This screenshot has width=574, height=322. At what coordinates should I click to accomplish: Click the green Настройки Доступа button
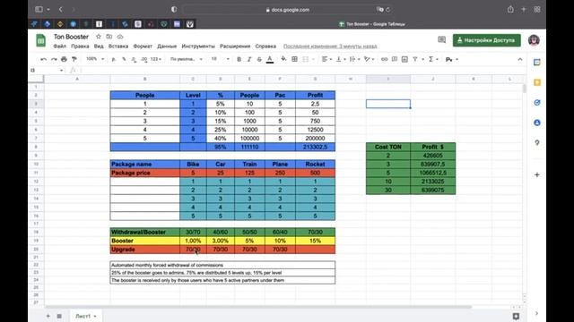click(486, 40)
